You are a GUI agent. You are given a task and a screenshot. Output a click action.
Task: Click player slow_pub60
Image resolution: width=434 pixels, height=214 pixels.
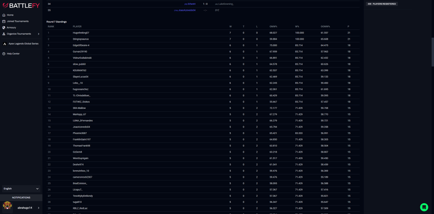tap(79, 64)
